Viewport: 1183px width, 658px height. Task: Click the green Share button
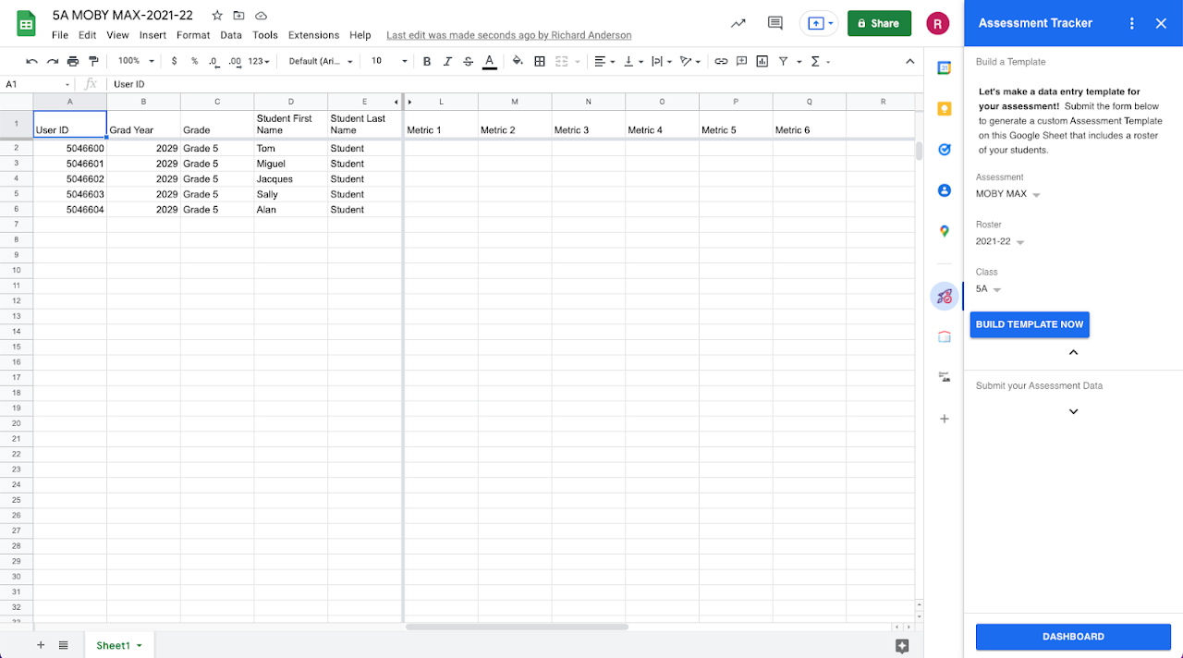click(879, 23)
